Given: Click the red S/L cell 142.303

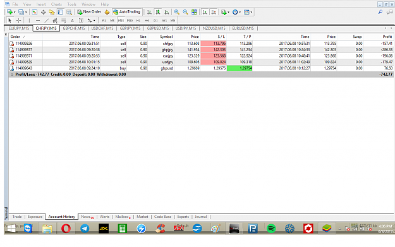Looking at the screenshot, I should 214,50.
